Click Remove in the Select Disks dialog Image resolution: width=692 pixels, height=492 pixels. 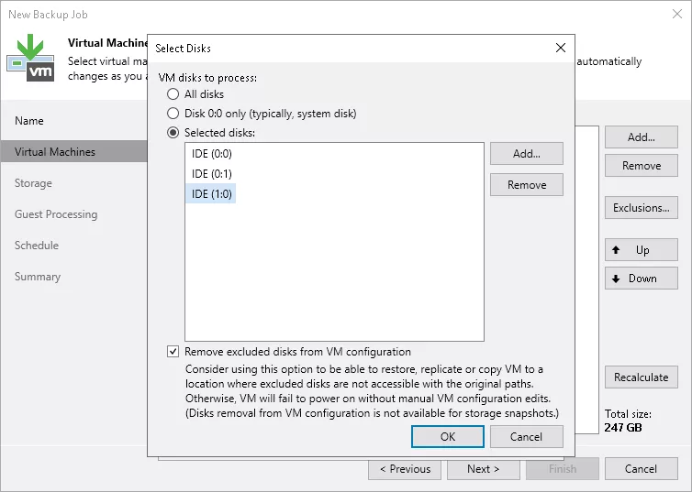[x=527, y=184]
